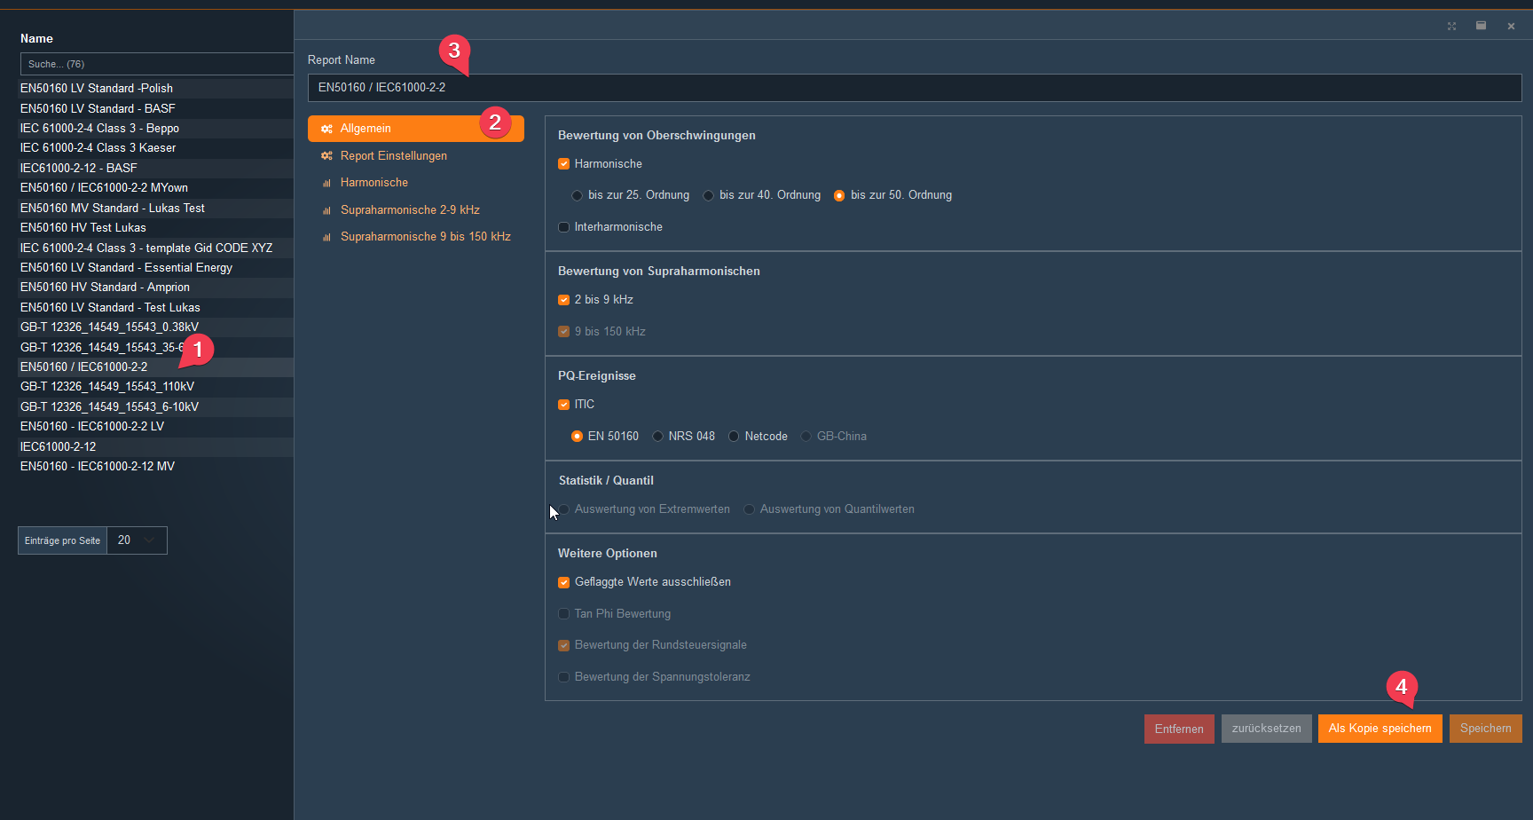Toggle Geflaggte Werte ausschließen checkbox

click(x=563, y=582)
